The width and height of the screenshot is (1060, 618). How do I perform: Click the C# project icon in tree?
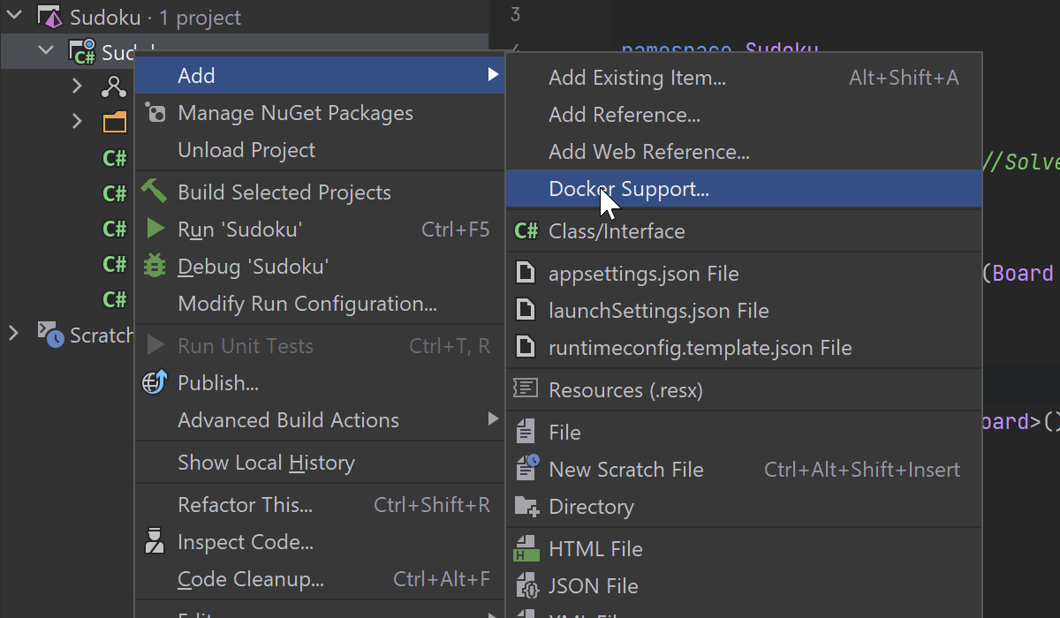pyautogui.click(x=83, y=52)
